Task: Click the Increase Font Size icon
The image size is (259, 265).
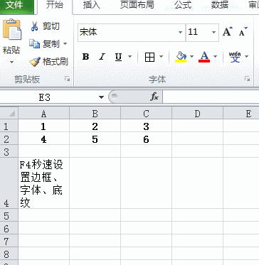Action: 227,32
